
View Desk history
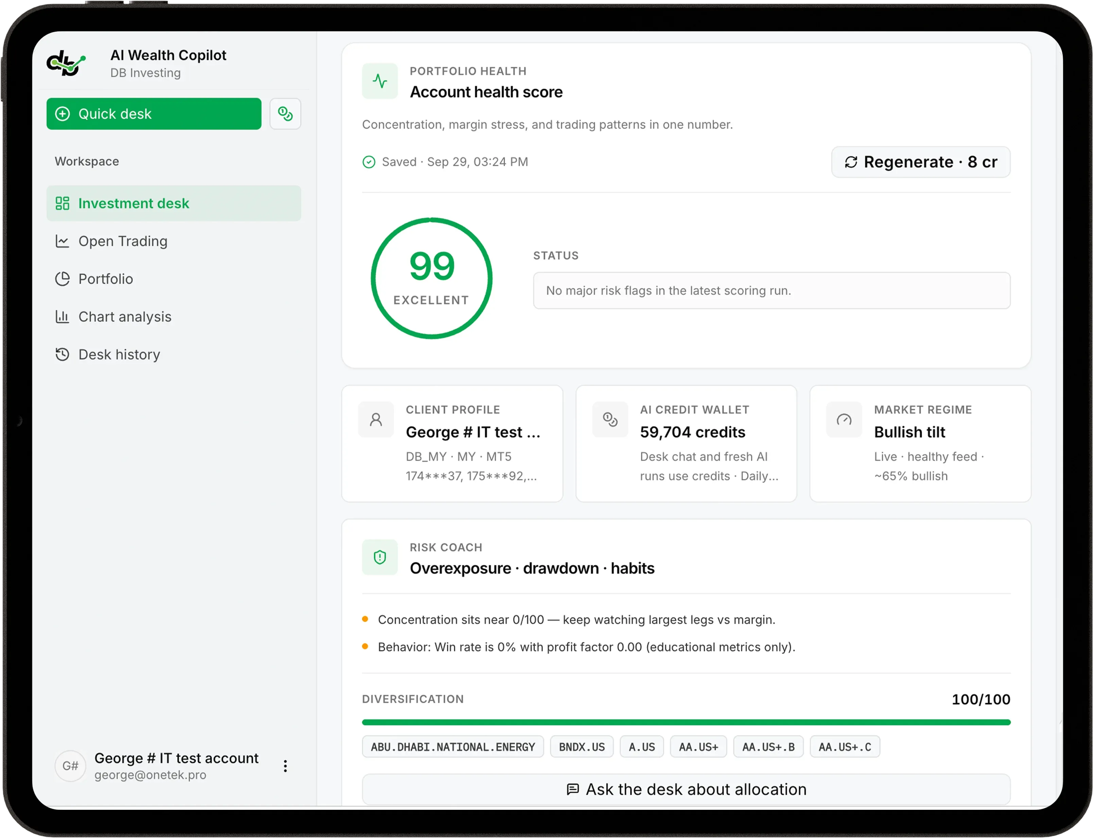[x=174, y=354]
